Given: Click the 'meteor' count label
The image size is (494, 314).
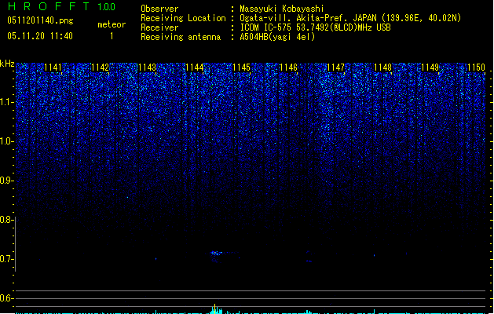Looking at the screenshot, I should pos(112,24).
